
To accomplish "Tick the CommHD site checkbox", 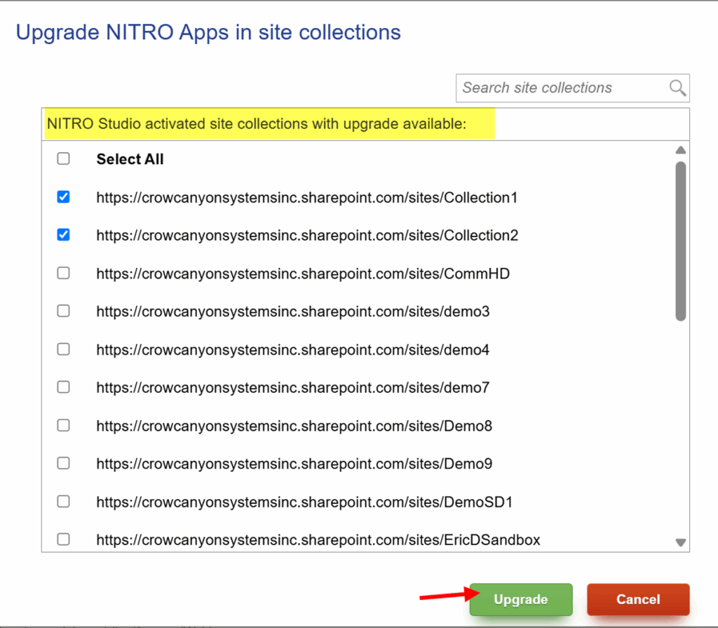I will pyautogui.click(x=63, y=273).
